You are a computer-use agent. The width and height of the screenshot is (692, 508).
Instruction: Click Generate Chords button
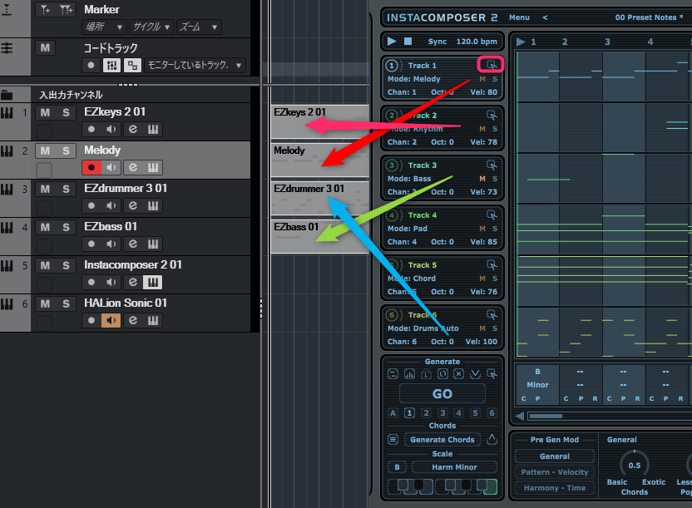pos(442,439)
